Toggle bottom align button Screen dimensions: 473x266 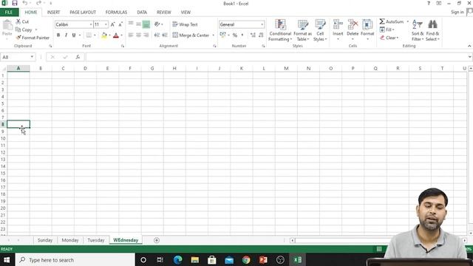click(146, 24)
